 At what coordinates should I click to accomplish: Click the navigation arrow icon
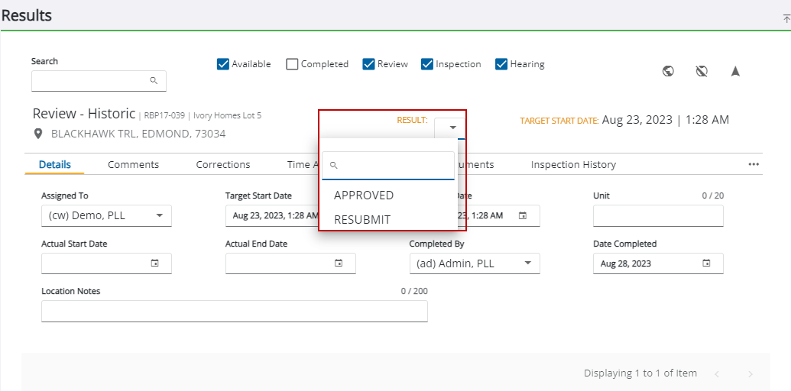(x=735, y=71)
